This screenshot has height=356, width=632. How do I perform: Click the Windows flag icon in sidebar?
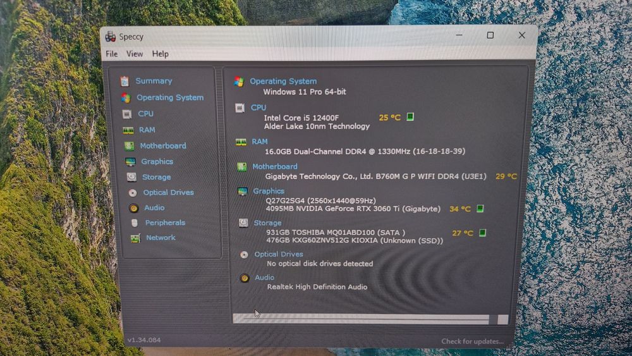[126, 98]
